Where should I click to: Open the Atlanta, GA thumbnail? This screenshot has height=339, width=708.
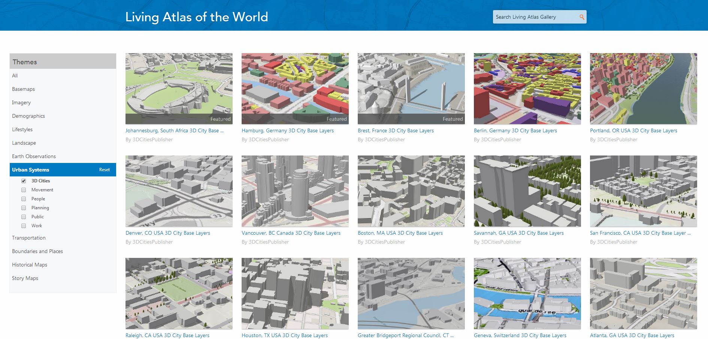tap(644, 293)
